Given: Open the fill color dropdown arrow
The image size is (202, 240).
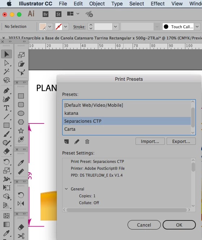Looking at the screenshot, I should click(50, 27).
